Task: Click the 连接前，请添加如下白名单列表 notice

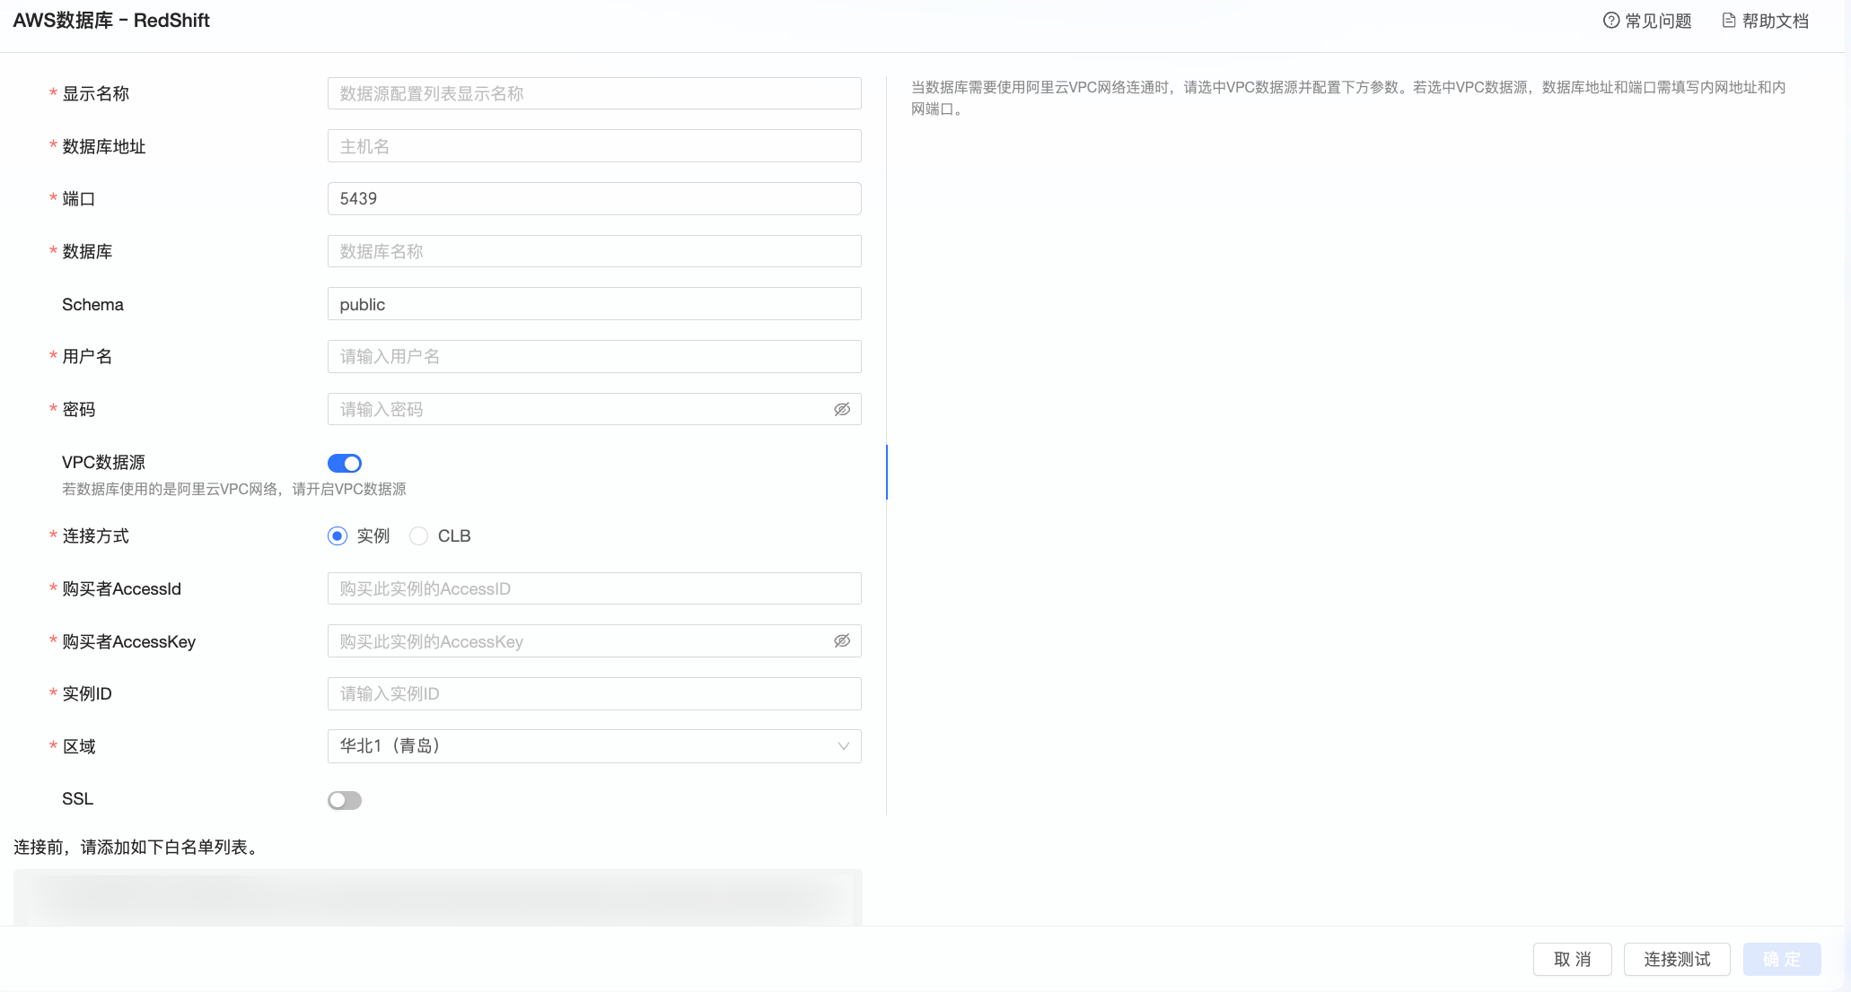Action: (137, 847)
